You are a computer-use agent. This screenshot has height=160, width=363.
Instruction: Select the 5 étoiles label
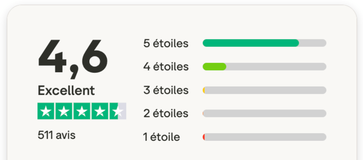pos(166,43)
